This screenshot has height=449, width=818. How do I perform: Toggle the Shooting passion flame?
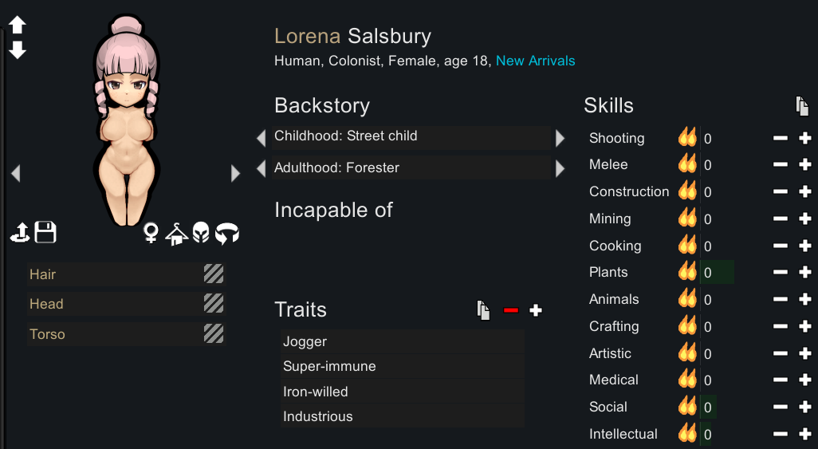686,138
